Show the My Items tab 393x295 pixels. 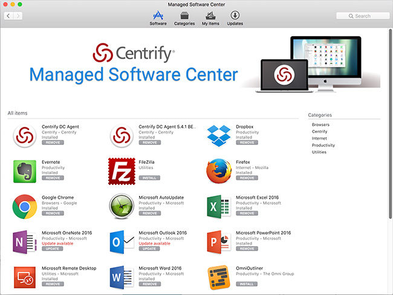pyautogui.click(x=210, y=18)
